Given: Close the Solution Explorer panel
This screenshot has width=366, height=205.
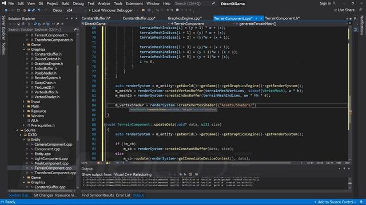Looking at the screenshot, I should tap(76, 19).
